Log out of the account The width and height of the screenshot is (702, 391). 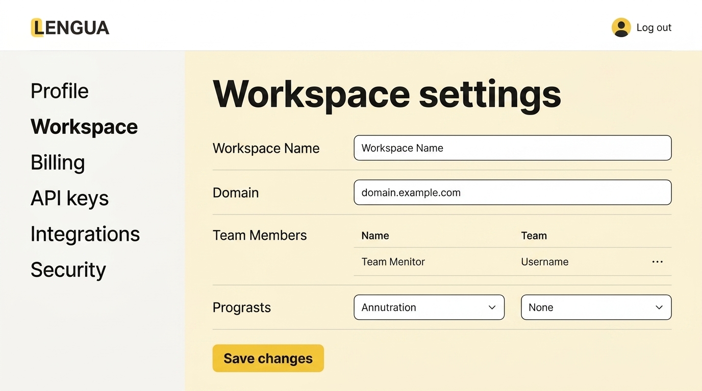tap(654, 27)
